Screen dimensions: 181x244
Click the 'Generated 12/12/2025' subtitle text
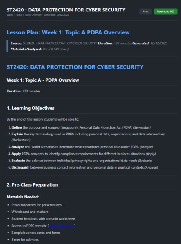(56, 15)
